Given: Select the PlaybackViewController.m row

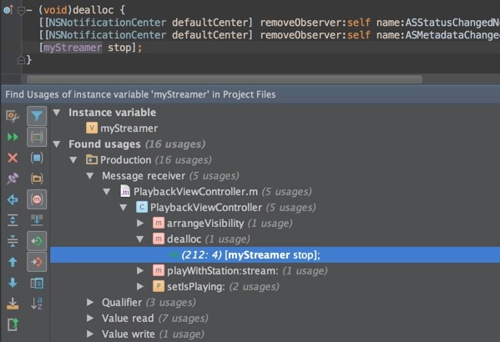Looking at the screenshot, I should point(275,192).
